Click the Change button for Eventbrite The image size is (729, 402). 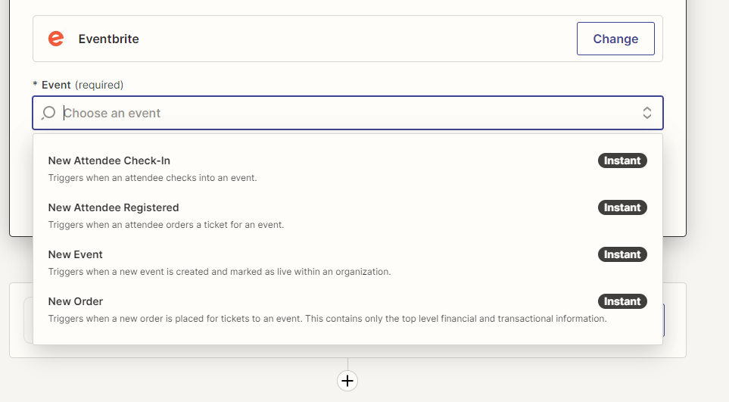click(615, 39)
